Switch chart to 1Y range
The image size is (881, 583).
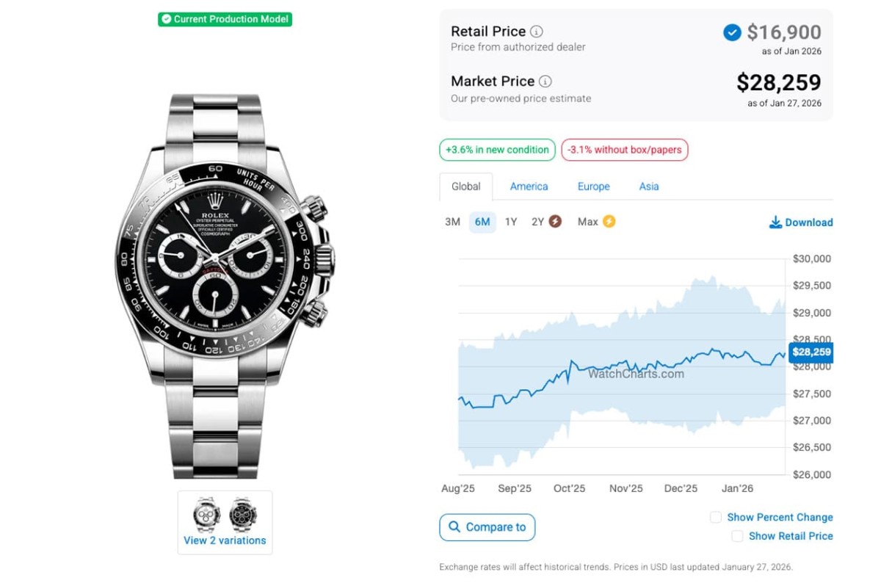point(511,222)
